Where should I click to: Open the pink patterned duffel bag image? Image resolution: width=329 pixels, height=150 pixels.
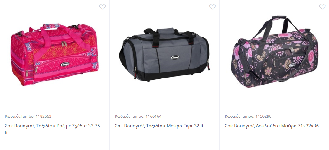(x=54, y=55)
